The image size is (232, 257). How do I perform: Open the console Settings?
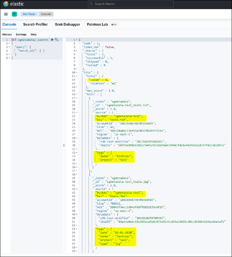(x=21, y=34)
